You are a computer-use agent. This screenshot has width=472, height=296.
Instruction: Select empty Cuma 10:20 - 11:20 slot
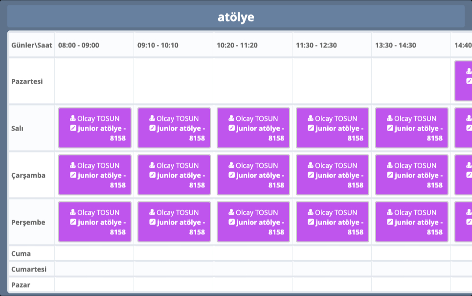pos(252,253)
